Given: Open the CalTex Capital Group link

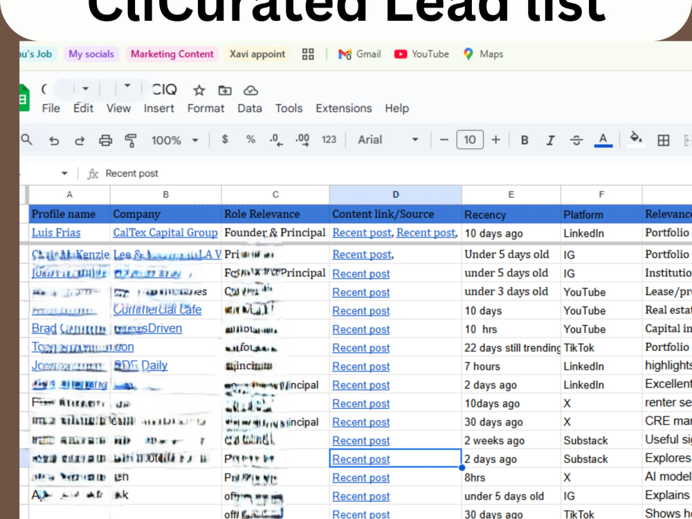Looking at the screenshot, I should 165,233.
